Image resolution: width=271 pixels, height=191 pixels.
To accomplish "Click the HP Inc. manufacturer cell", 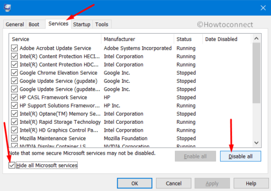I will 112,105.
